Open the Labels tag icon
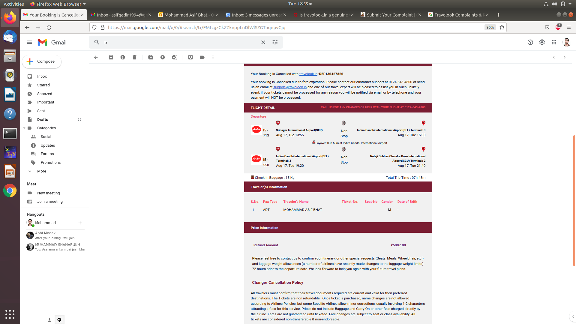This screenshot has width=576, height=324. click(202, 57)
